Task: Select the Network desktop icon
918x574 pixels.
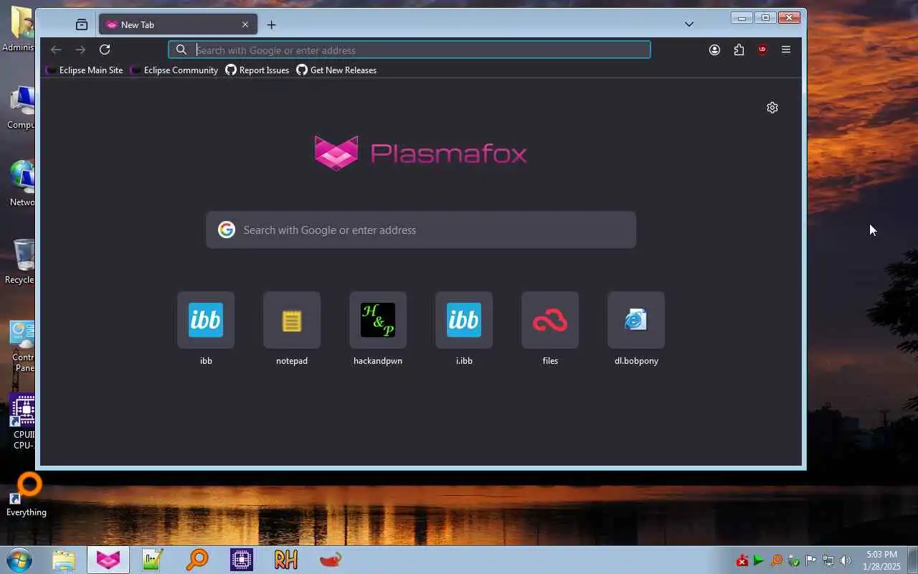Action: [x=22, y=184]
